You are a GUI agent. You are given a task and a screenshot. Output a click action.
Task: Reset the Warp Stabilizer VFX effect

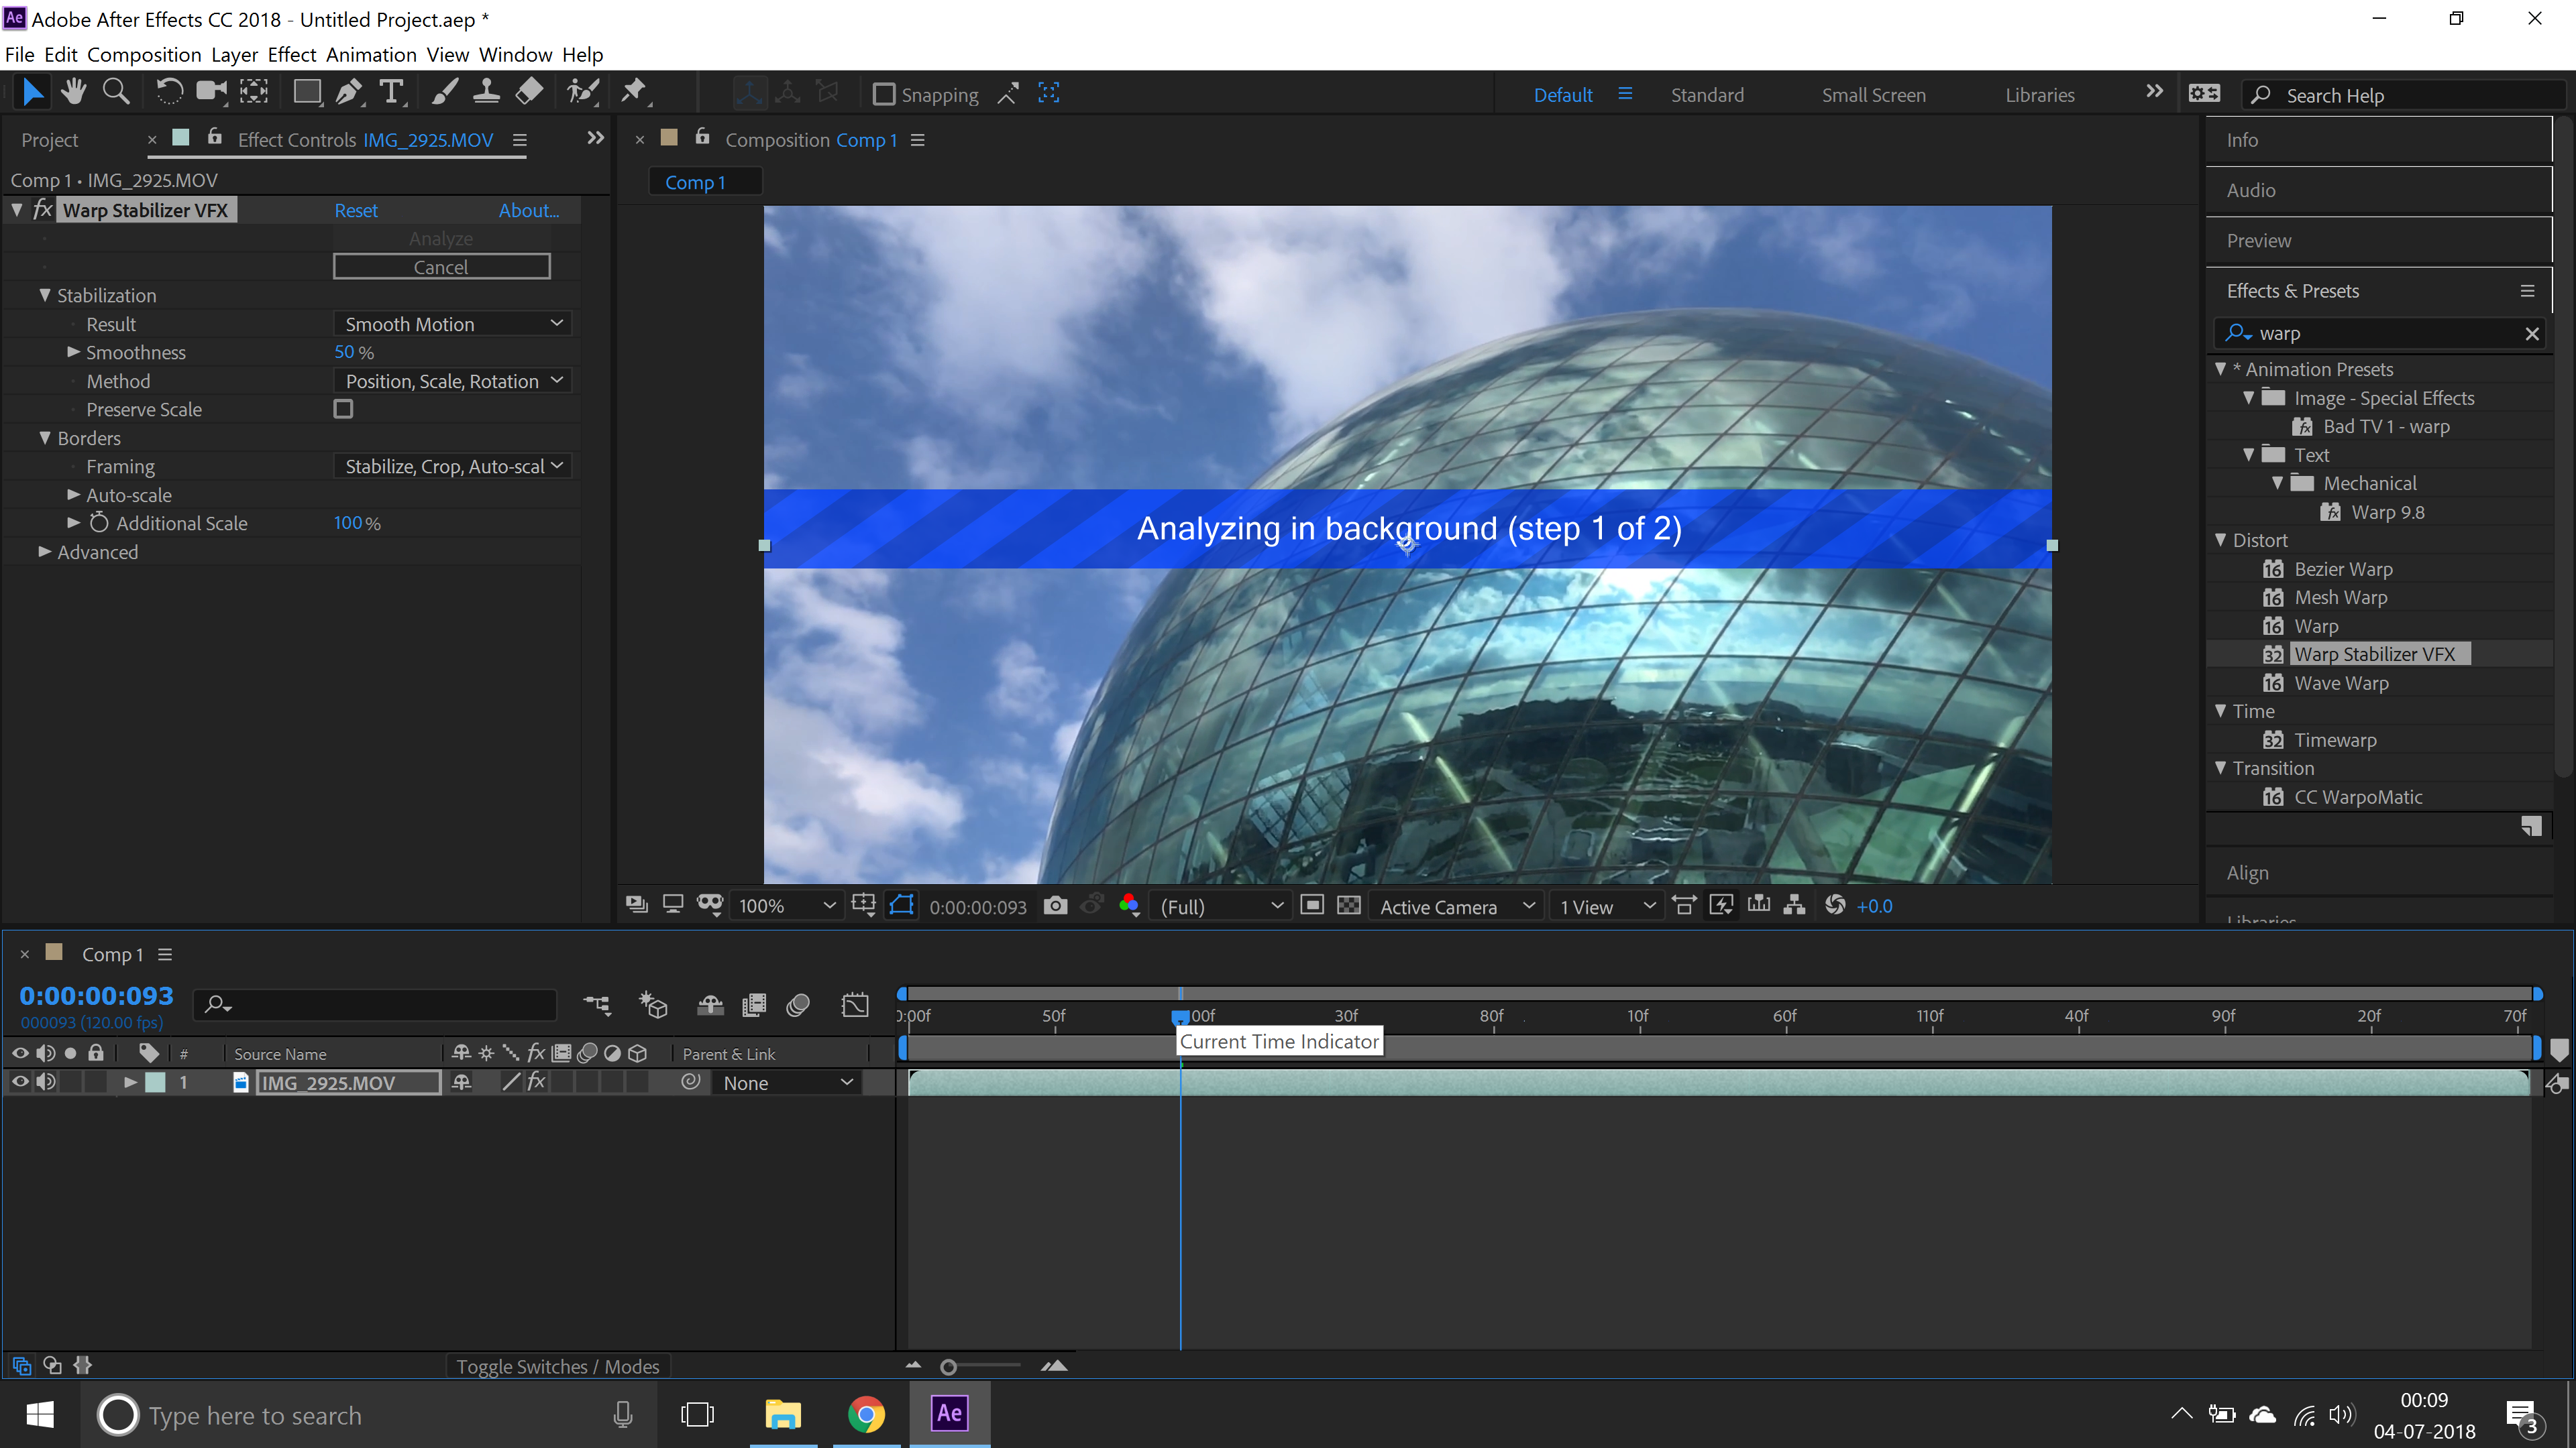point(356,210)
